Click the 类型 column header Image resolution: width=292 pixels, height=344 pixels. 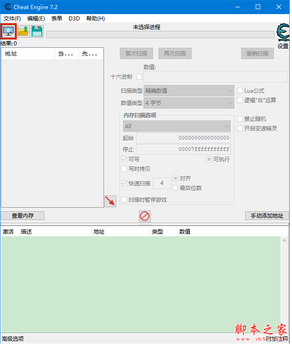coord(164,231)
